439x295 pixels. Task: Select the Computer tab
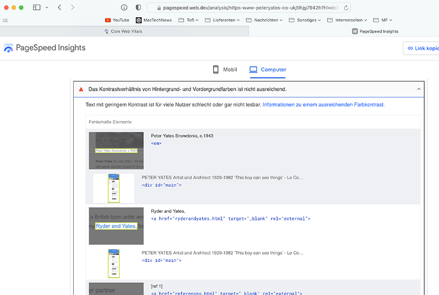click(x=268, y=69)
